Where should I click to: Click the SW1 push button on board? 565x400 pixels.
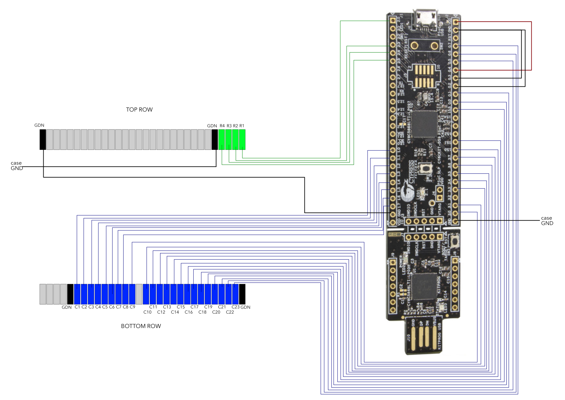coord(426,169)
